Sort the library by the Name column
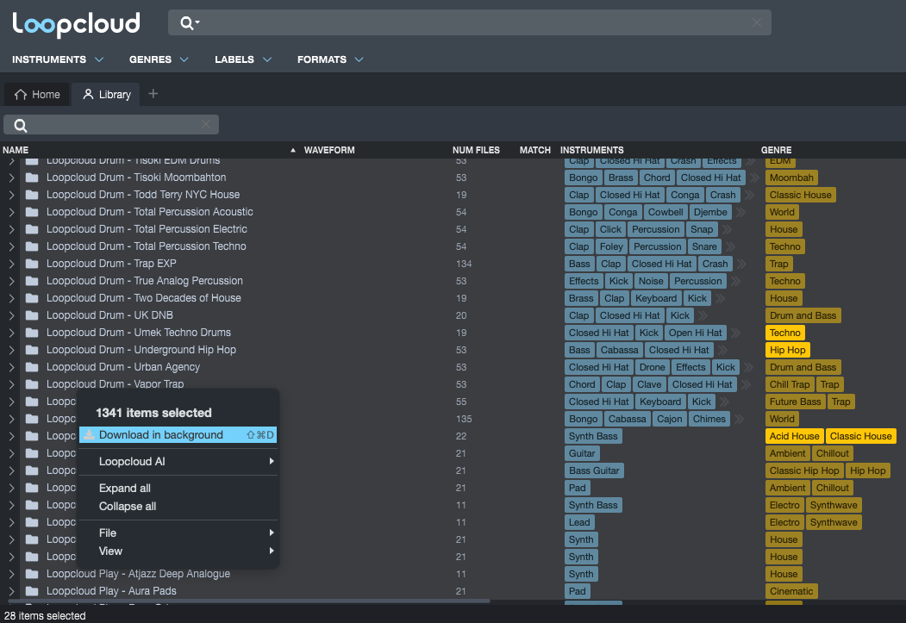The height and width of the screenshot is (623, 906). coord(16,150)
